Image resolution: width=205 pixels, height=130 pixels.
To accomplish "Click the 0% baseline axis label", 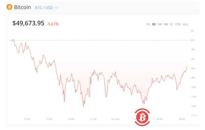I will pos(192,40).
